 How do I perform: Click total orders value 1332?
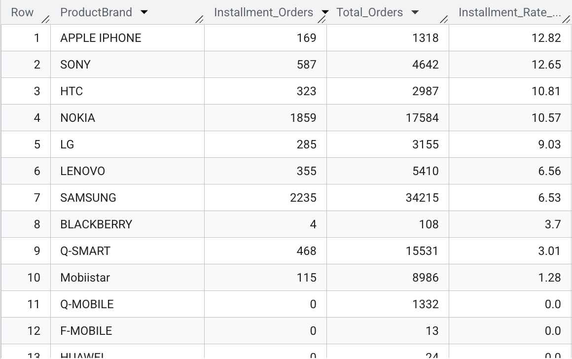(x=426, y=304)
